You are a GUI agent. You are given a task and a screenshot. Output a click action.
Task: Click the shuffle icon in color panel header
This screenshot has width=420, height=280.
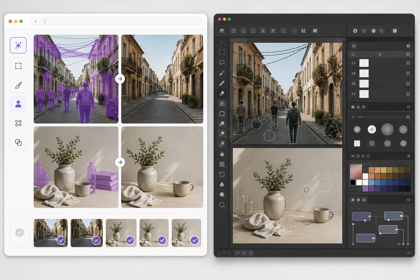409,156
